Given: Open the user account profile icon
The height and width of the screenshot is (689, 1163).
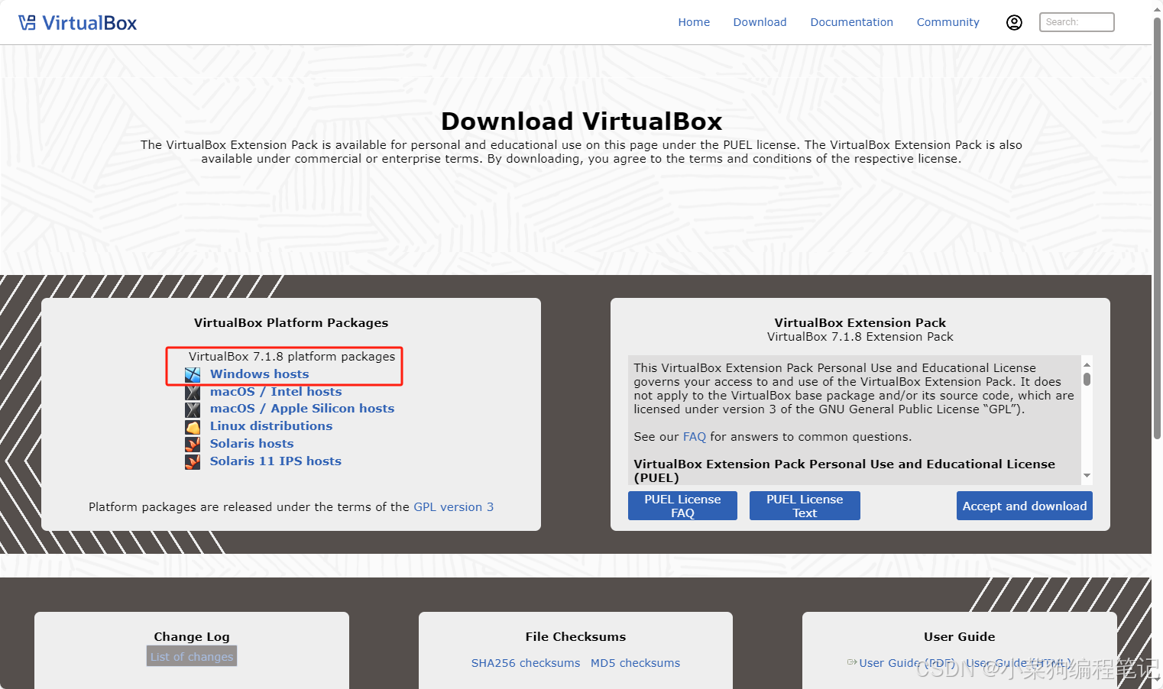Looking at the screenshot, I should [x=1014, y=22].
